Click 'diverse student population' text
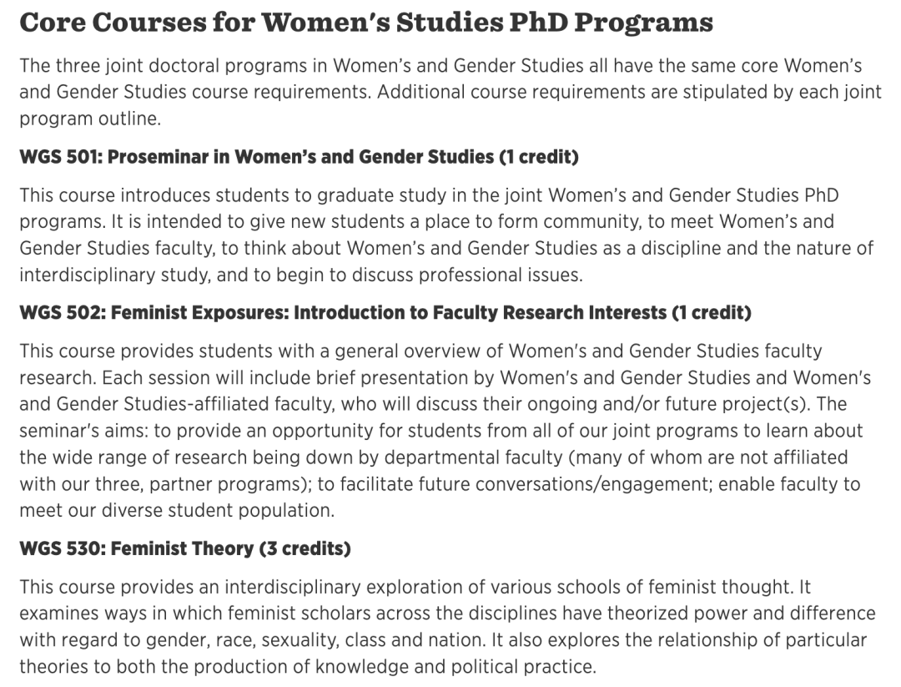 tap(218, 511)
